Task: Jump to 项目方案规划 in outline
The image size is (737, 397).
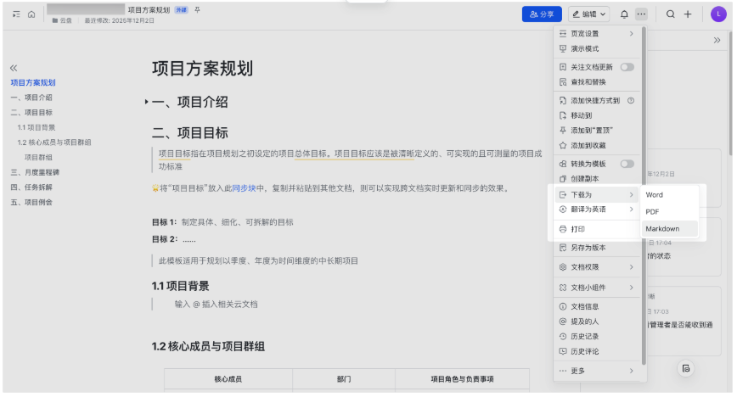Action: [x=33, y=82]
